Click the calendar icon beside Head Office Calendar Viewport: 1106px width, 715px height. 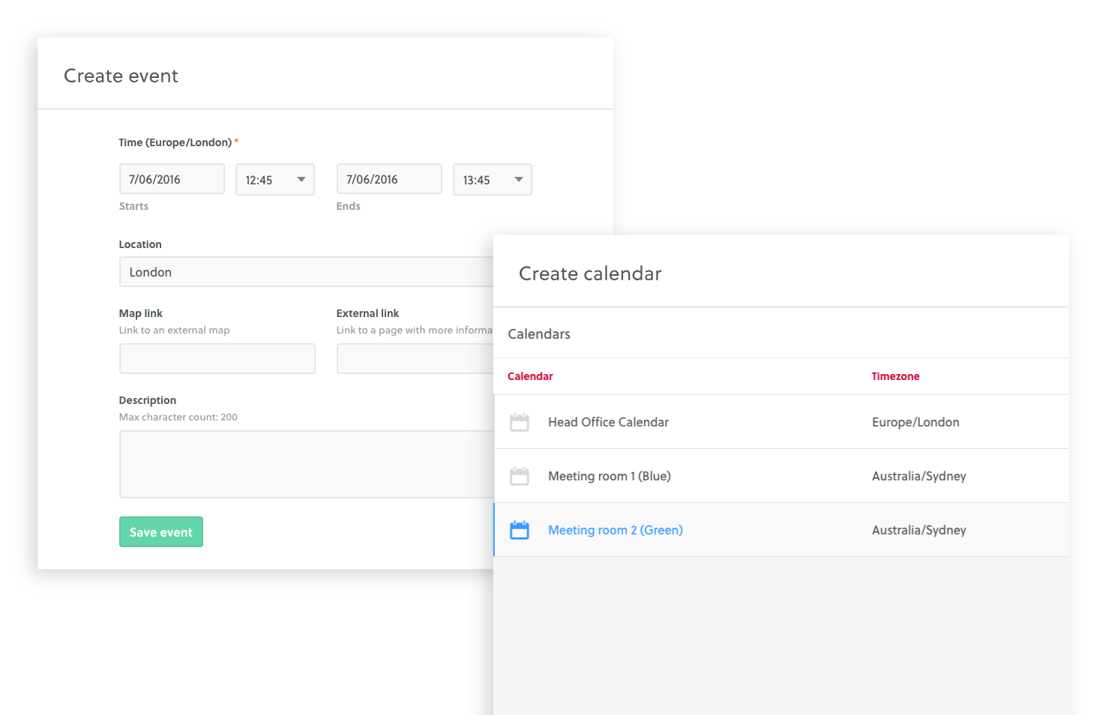[519, 422]
